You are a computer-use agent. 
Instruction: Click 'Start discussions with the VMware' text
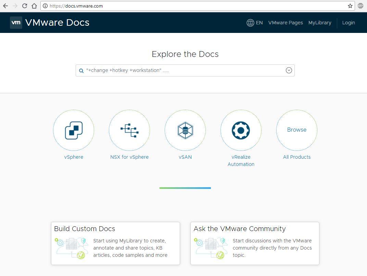[272, 241]
